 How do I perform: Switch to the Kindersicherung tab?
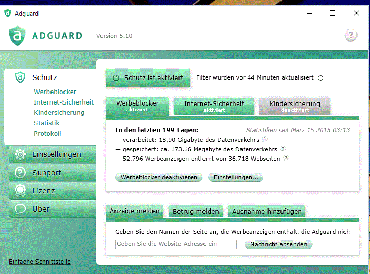(x=295, y=106)
